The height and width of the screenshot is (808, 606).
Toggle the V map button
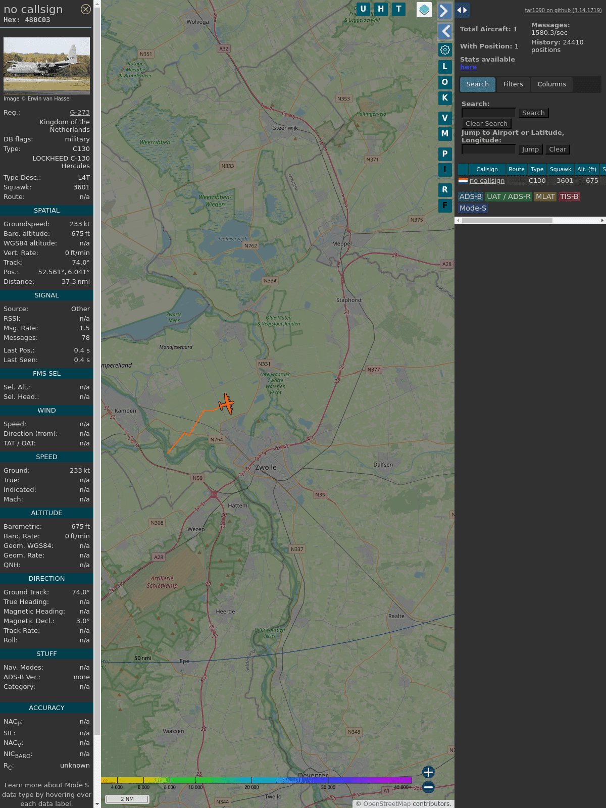pyautogui.click(x=445, y=118)
